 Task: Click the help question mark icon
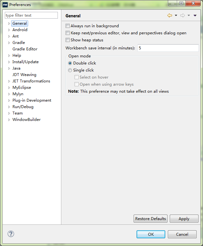[11, 234]
